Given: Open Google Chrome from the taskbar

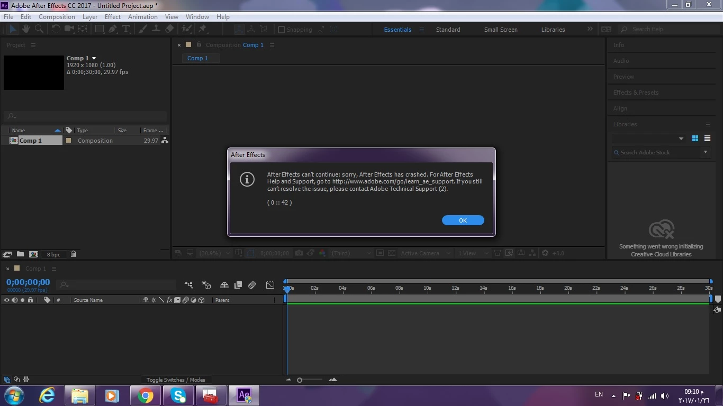Looking at the screenshot, I should pyautogui.click(x=145, y=395).
